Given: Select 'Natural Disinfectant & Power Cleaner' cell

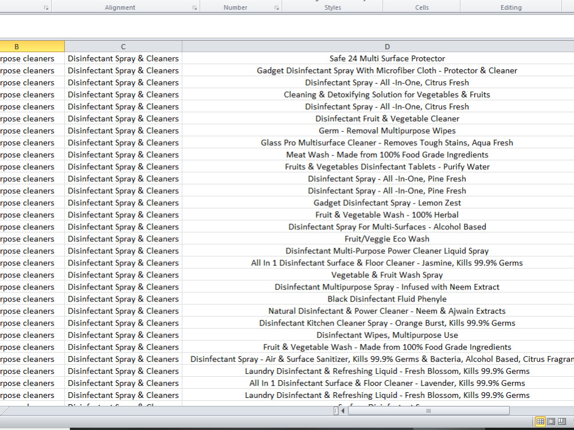Looking at the screenshot, I should [378, 311].
